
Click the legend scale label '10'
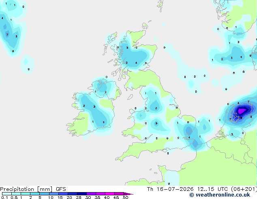point(51,197)
